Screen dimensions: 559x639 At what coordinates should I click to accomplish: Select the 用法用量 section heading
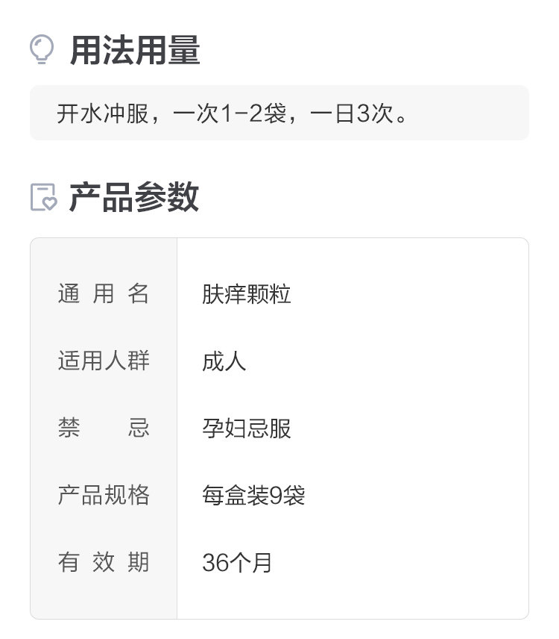coord(135,51)
